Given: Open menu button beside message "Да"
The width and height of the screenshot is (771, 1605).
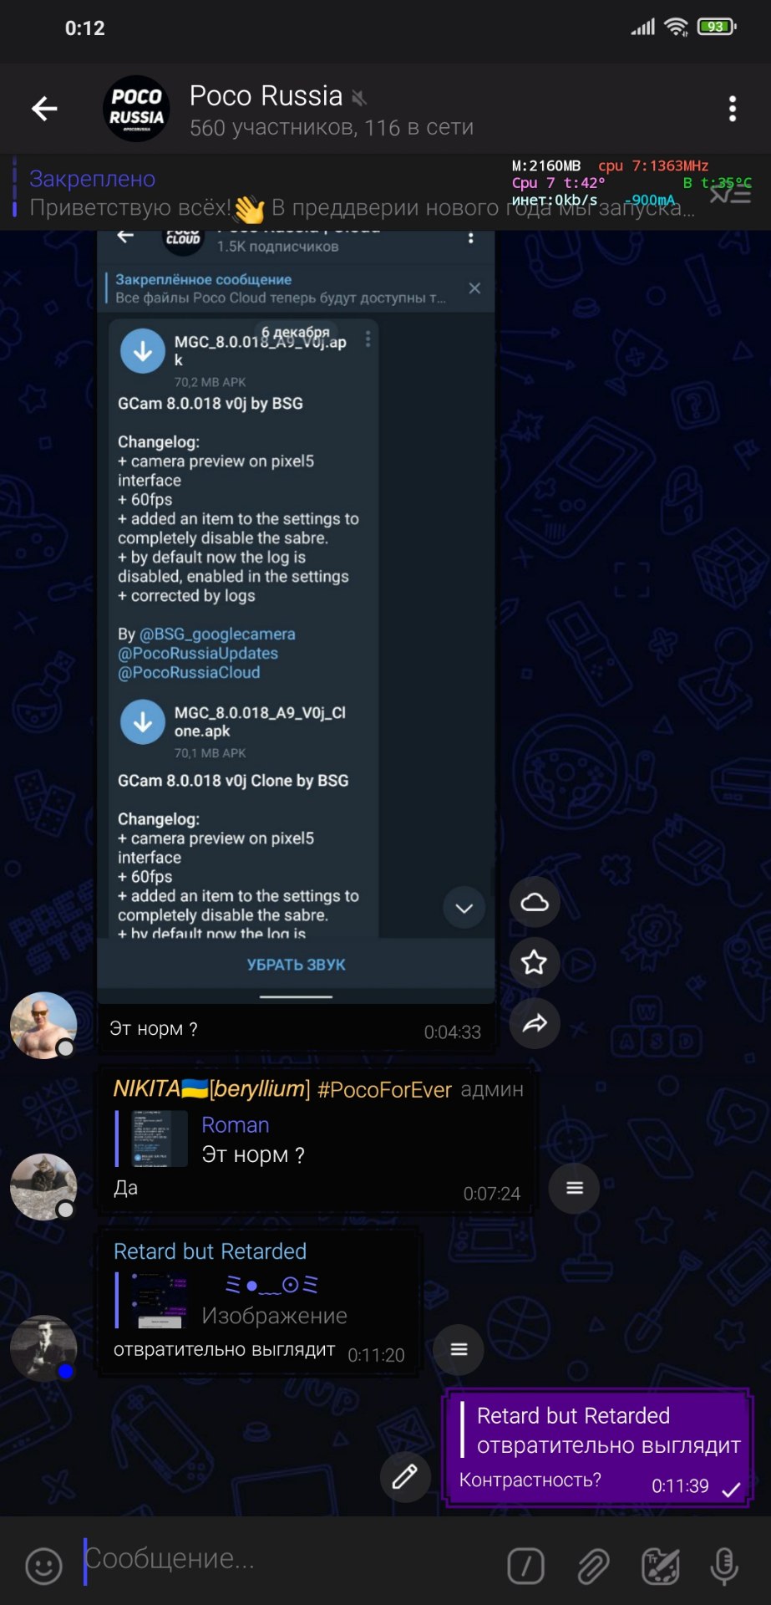Looking at the screenshot, I should click(x=575, y=1188).
